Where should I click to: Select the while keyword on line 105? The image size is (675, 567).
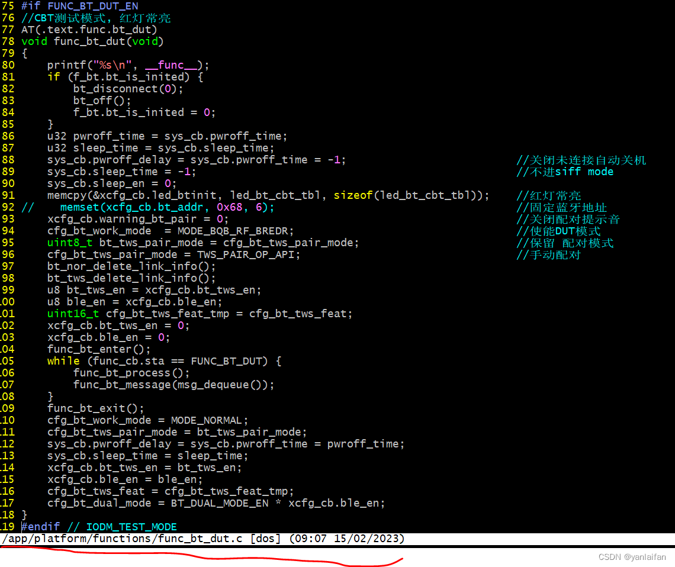coord(63,360)
